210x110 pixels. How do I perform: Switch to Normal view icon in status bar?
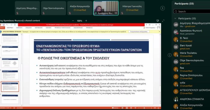[x=122, y=108]
